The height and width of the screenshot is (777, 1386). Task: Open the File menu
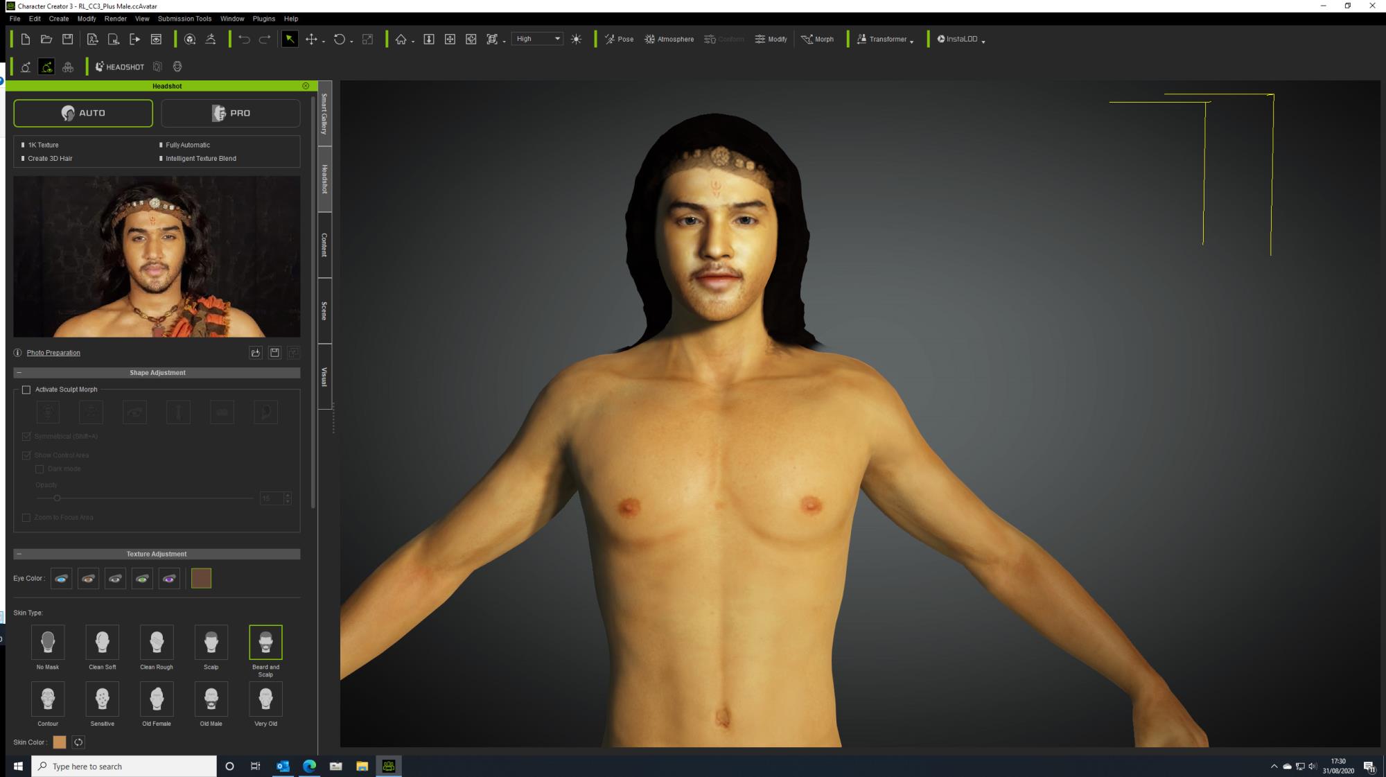coord(15,19)
